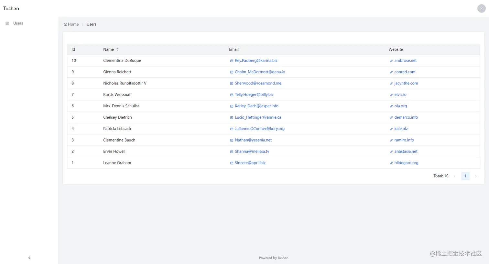This screenshot has height=264, width=489.
Task: Click the name Leanne Graham
Action: [117, 162]
